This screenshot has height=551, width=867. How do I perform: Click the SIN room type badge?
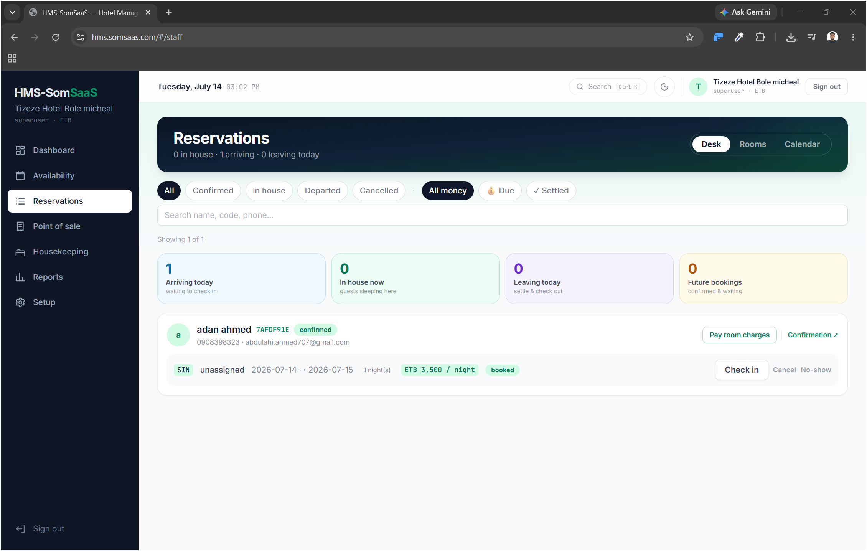183,370
